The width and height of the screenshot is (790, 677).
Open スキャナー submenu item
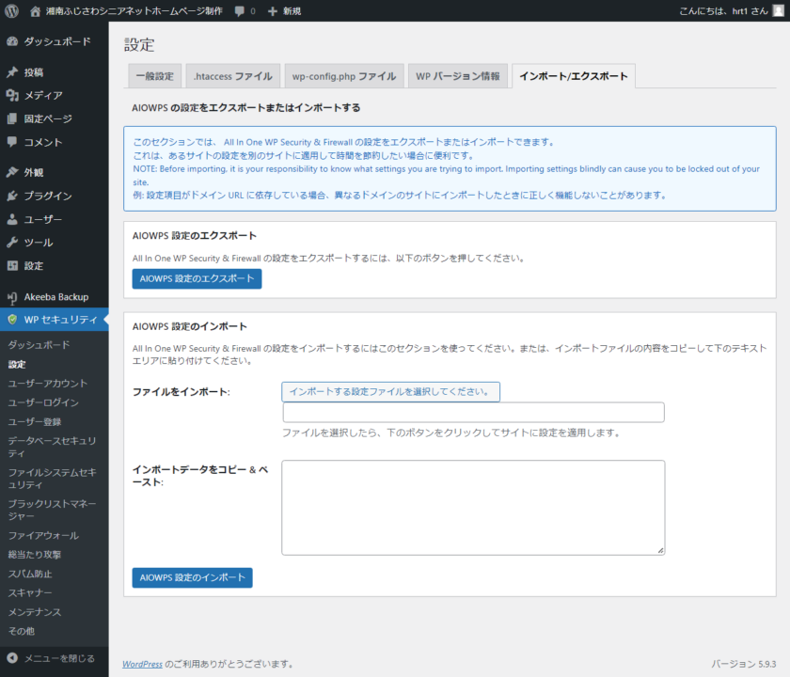pos(30,593)
